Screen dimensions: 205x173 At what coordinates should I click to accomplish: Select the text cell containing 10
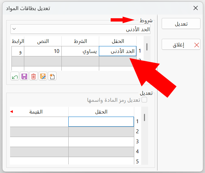click(43, 51)
